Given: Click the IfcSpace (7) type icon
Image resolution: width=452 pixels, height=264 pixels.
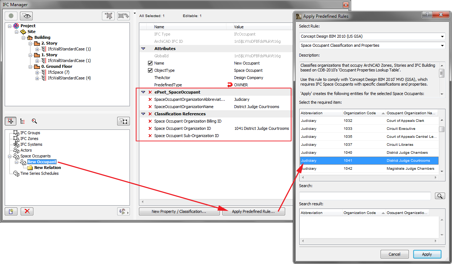Looking at the screenshot, I should click(x=44, y=72).
